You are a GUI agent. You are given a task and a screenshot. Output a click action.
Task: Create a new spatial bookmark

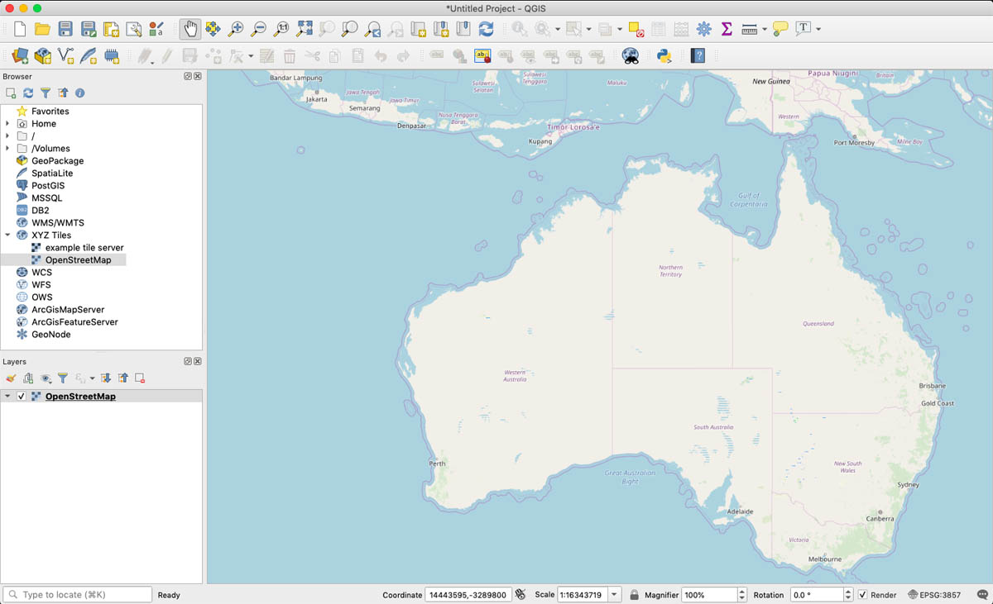coord(419,29)
